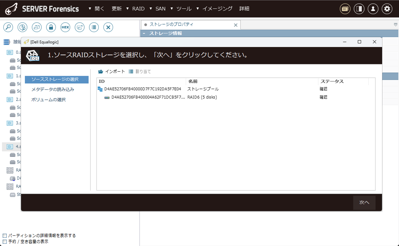Click the 更新 menu item
The height and width of the screenshot is (246, 399).
pyautogui.click(x=117, y=9)
